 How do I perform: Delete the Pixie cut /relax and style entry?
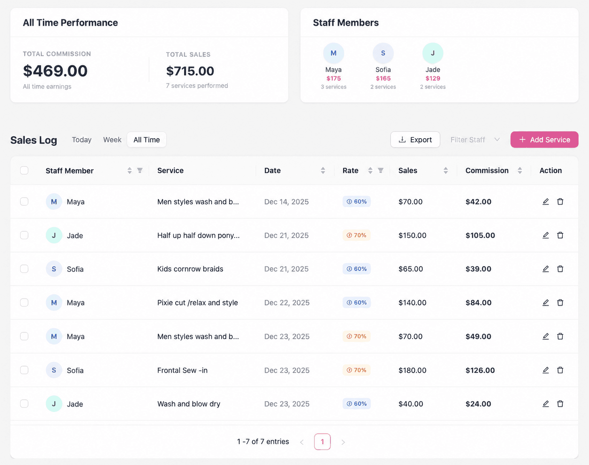(560, 303)
